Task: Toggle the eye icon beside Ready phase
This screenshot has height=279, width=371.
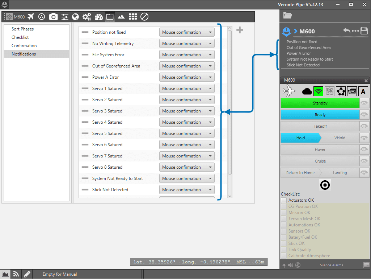Action: coord(364,115)
